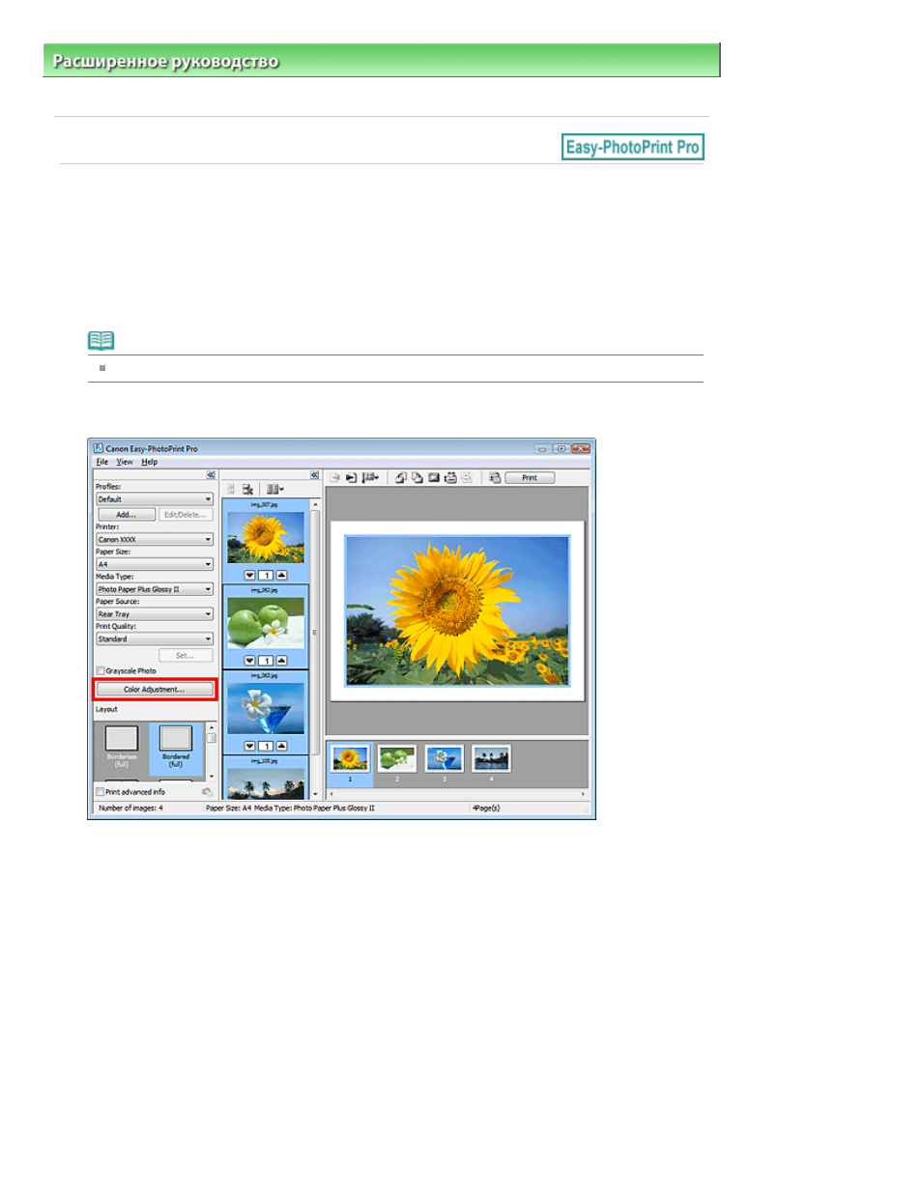The height and width of the screenshot is (1193, 922).
Task: Select the Borderless (full) layout
Action: pyautogui.click(x=122, y=748)
